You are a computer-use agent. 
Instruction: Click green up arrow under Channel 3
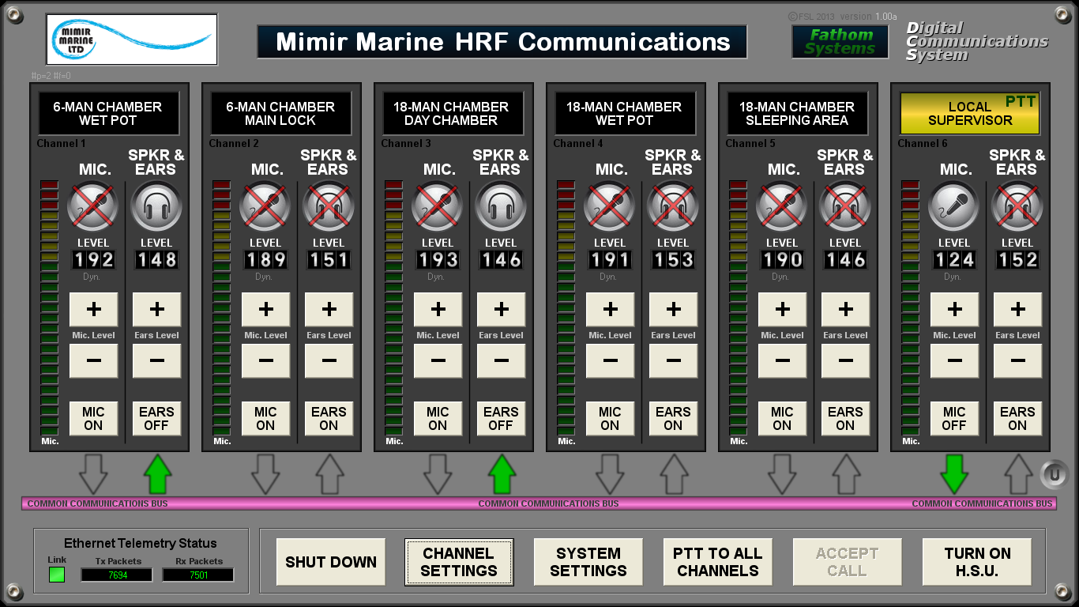coord(502,474)
